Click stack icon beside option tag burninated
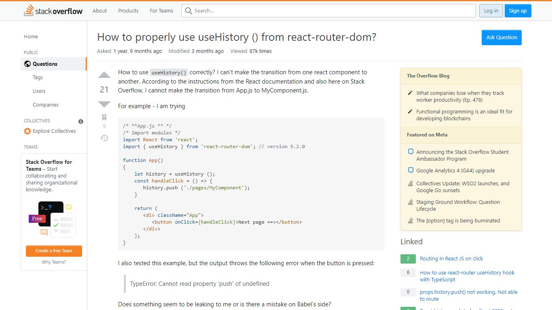The height and width of the screenshot is (310, 552). point(411,220)
